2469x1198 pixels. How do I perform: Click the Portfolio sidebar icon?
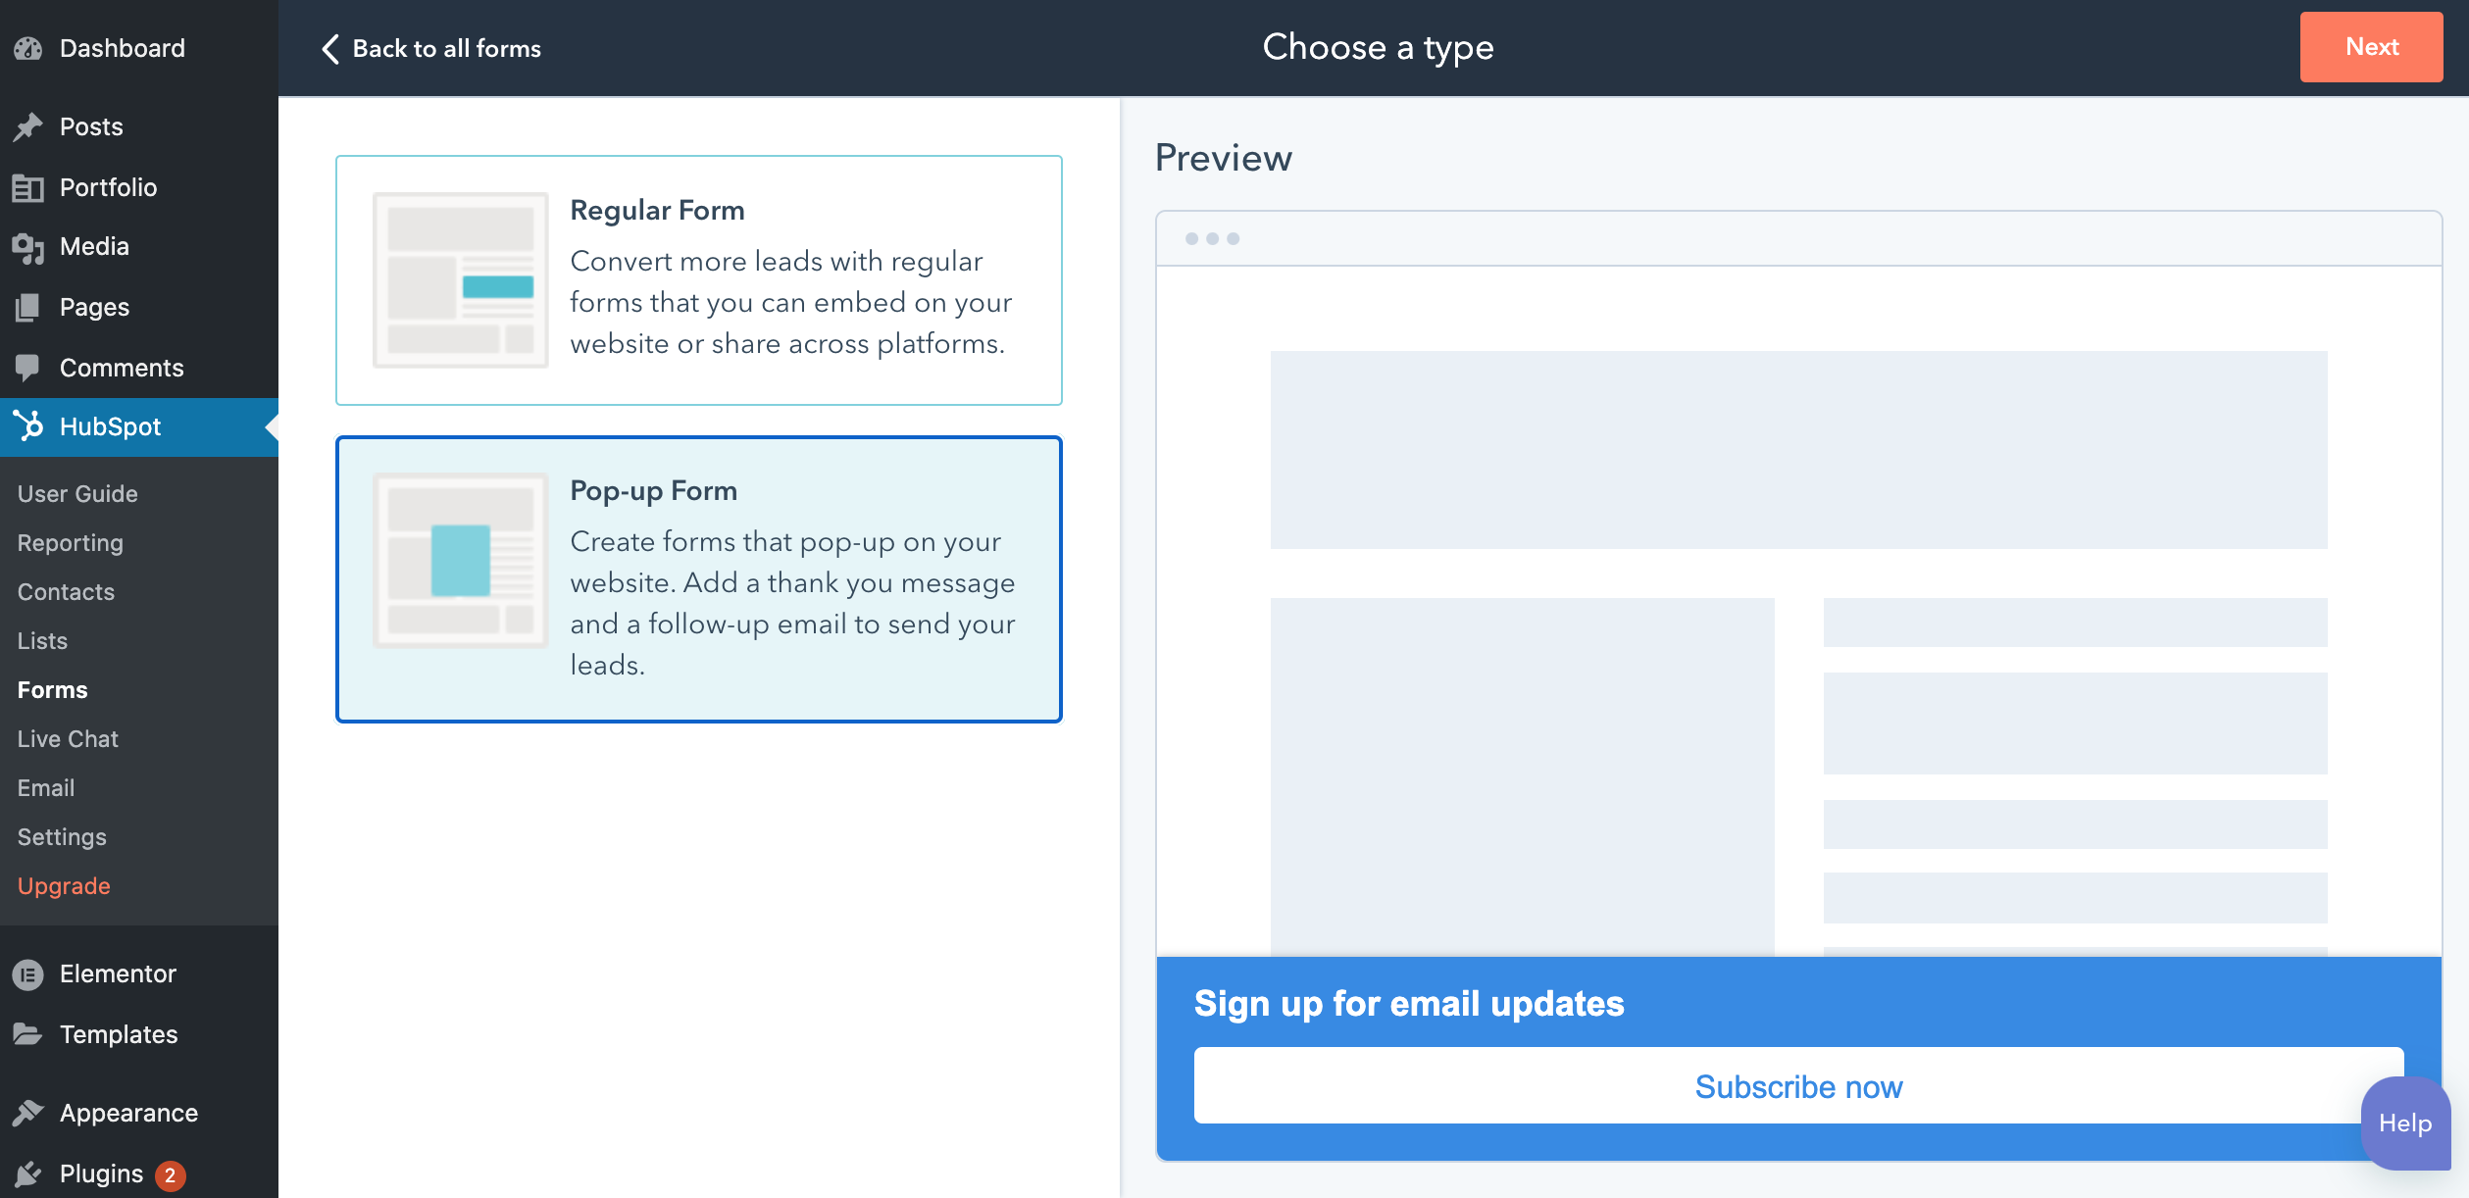point(28,187)
